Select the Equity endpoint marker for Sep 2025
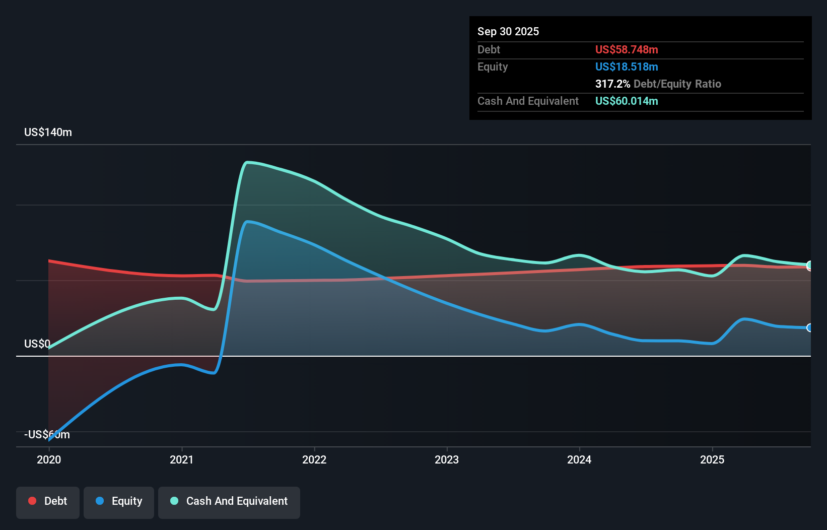The image size is (827, 530). [x=810, y=327]
